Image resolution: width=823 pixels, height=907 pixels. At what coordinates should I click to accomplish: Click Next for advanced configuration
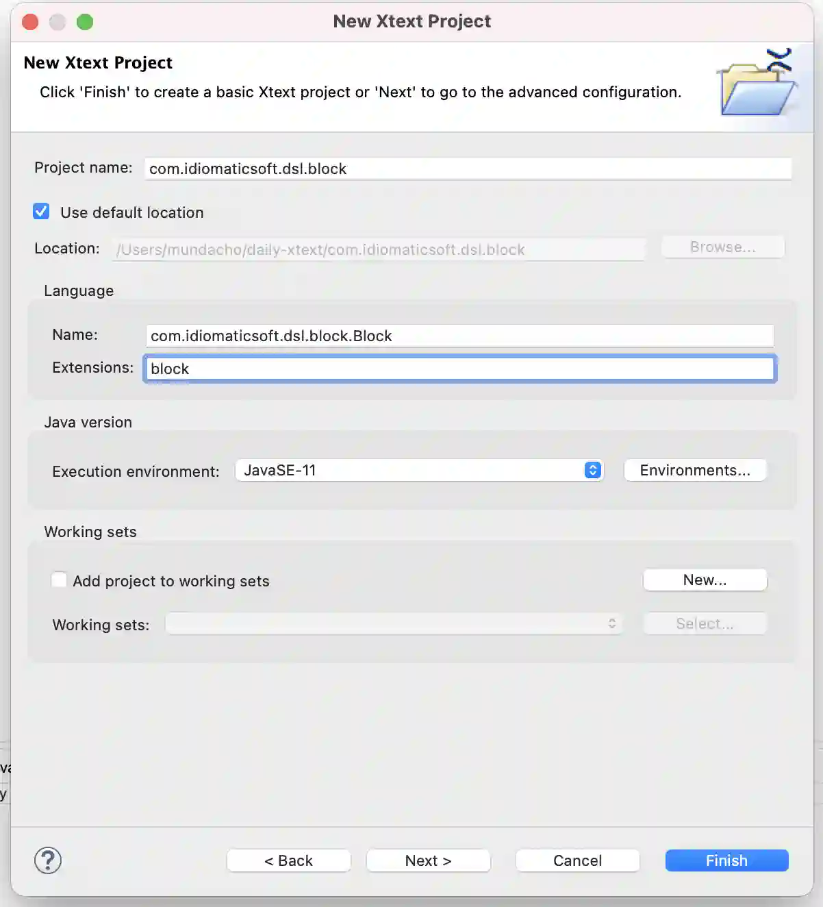[x=428, y=860]
